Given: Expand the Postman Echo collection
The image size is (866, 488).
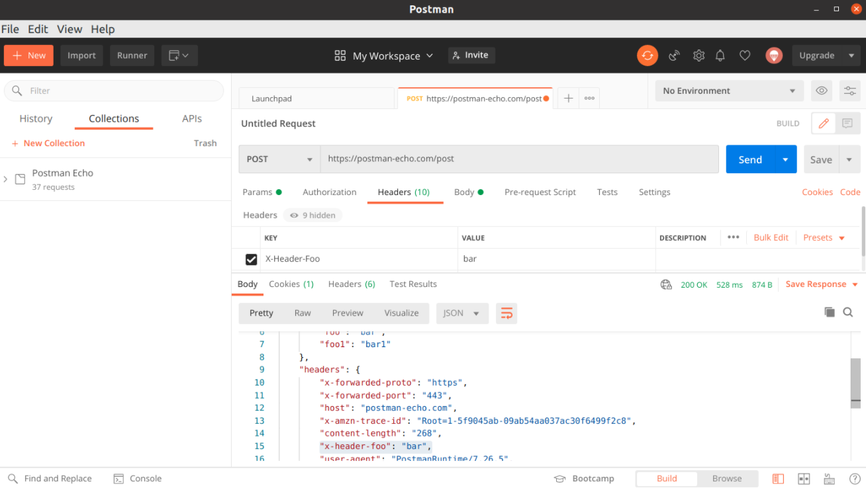Looking at the screenshot, I should 6,179.
